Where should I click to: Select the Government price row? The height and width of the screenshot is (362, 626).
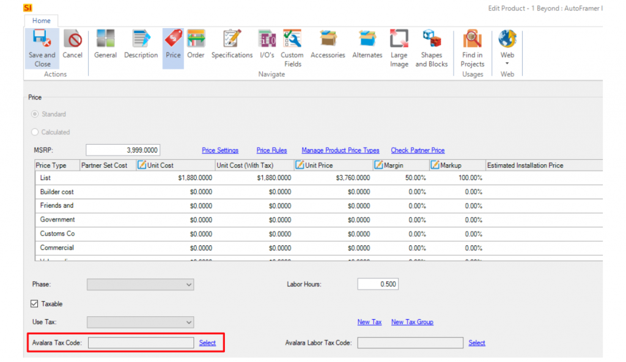click(x=319, y=220)
